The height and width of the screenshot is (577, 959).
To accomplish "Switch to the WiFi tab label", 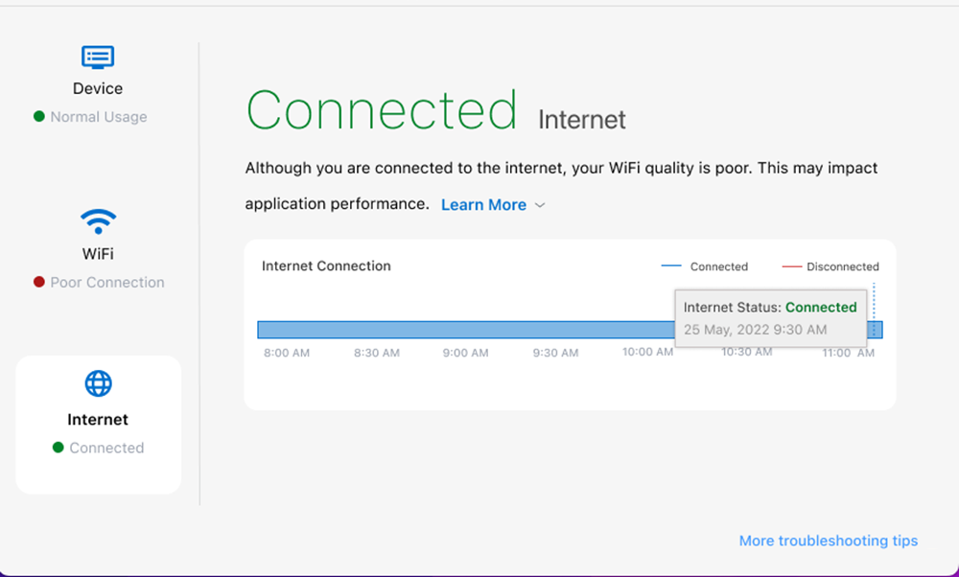I will point(98,254).
